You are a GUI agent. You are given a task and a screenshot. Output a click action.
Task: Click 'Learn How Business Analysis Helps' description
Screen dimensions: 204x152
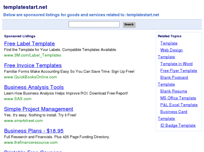click(x=66, y=93)
